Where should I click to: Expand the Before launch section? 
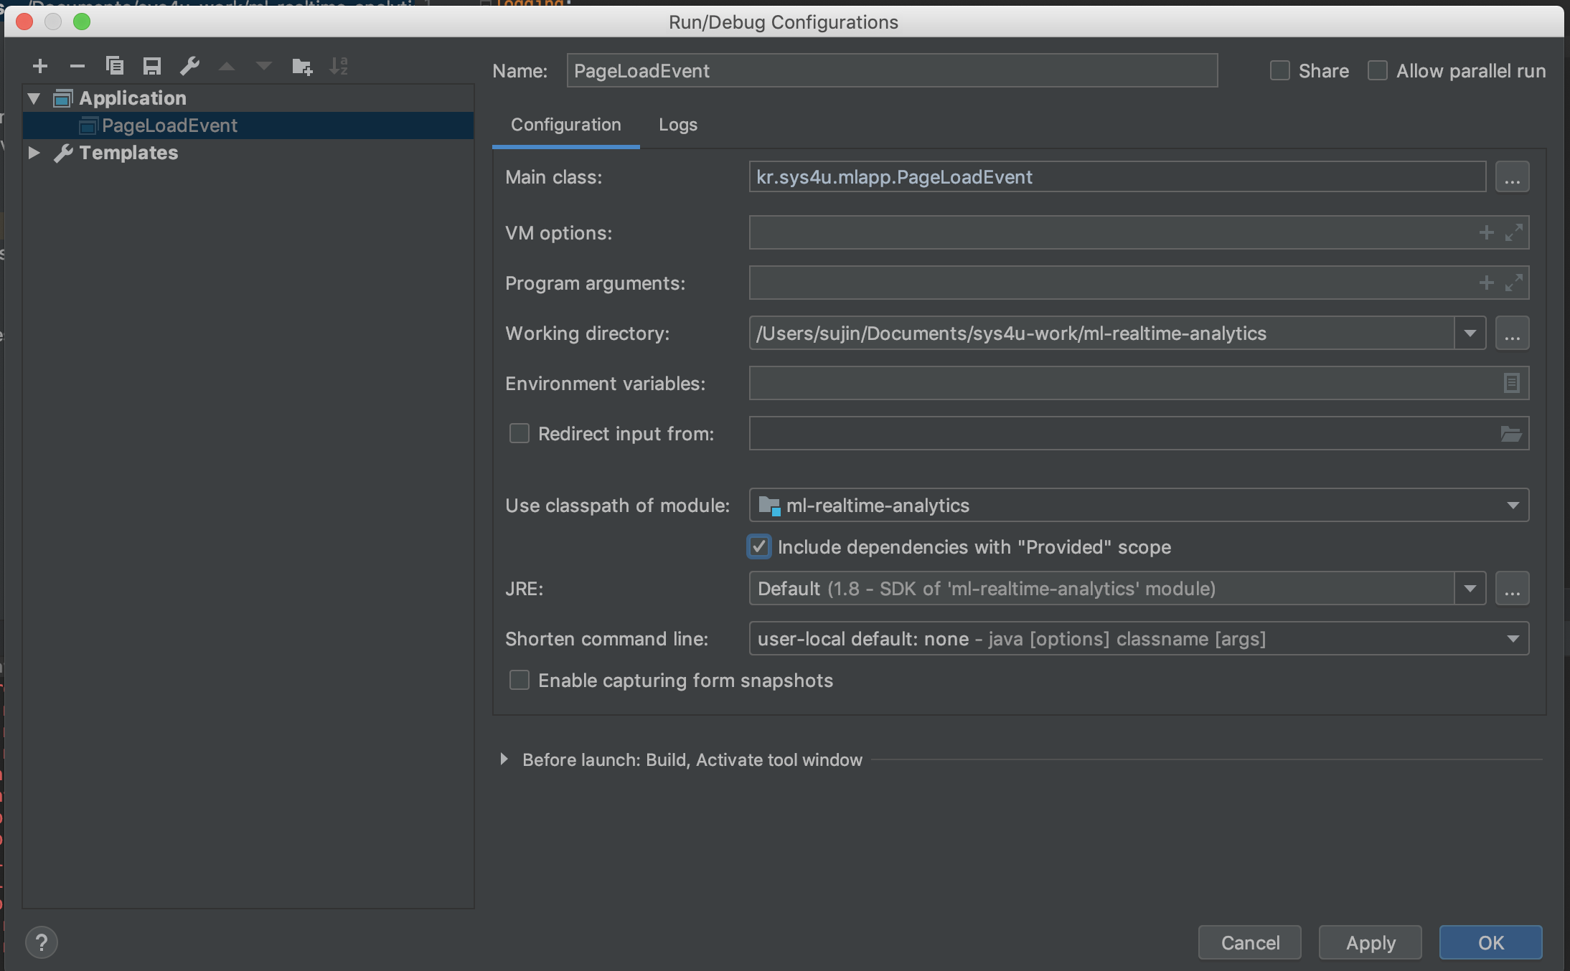click(x=504, y=759)
